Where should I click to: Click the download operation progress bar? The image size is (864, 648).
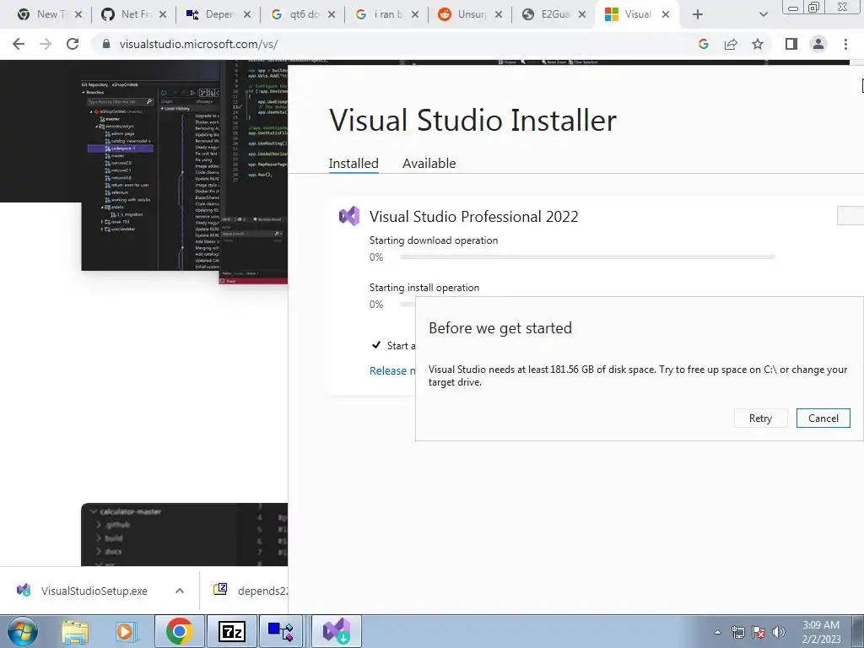pos(587,256)
